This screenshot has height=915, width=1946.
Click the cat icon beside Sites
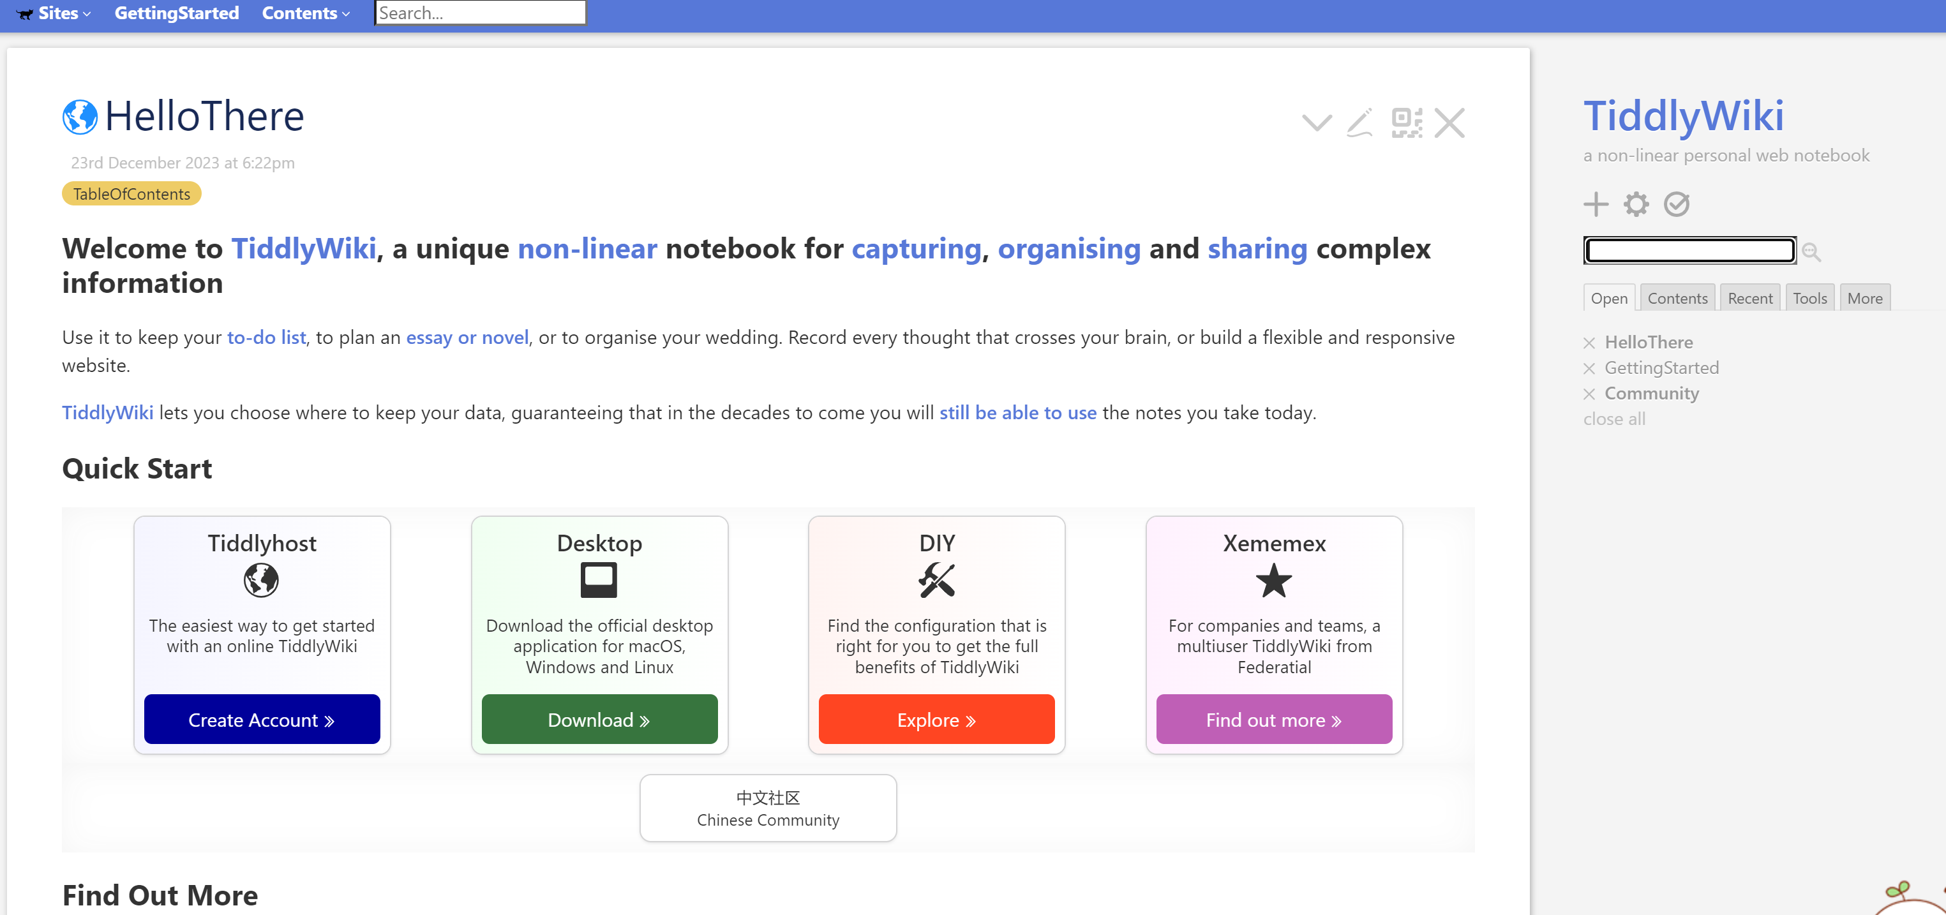click(26, 13)
